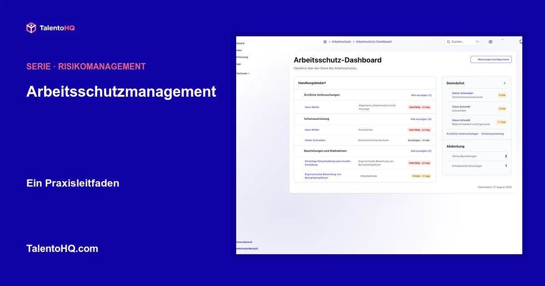Follow the Schutzausrüstung link under Demnächst
The height and width of the screenshot is (286, 545).
pyautogui.click(x=492, y=134)
